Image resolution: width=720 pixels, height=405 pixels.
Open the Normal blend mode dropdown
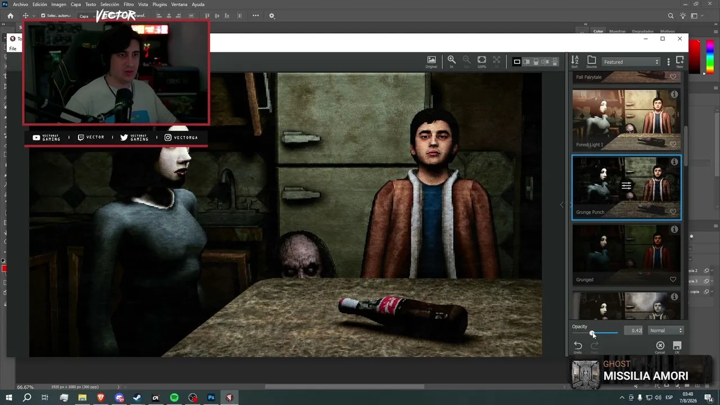[665, 331]
